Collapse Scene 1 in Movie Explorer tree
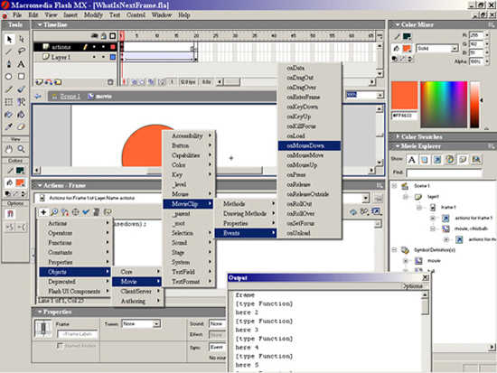The image size is (497, 373). (x=394, y=186)
